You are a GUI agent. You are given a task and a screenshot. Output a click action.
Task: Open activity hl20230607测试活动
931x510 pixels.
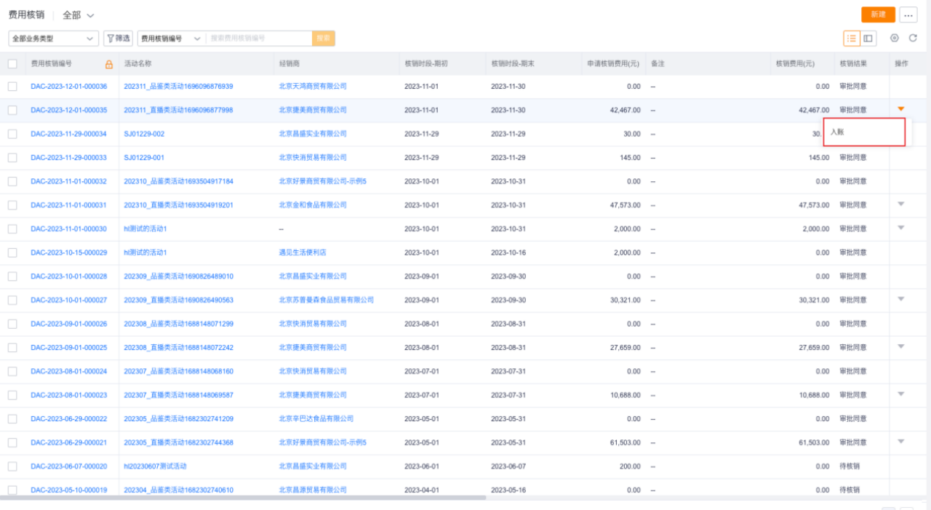coord(155,466)
